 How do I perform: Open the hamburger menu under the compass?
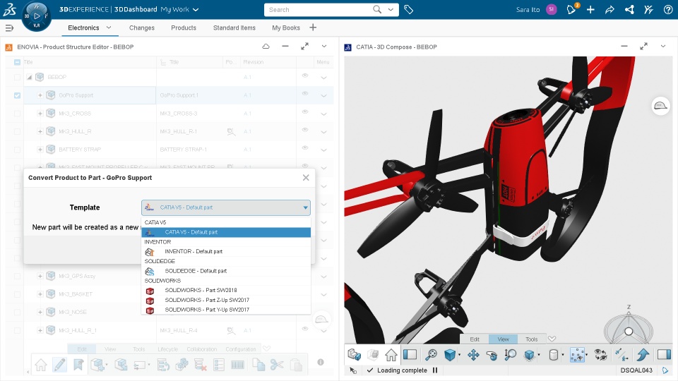(x=9, y=28)
